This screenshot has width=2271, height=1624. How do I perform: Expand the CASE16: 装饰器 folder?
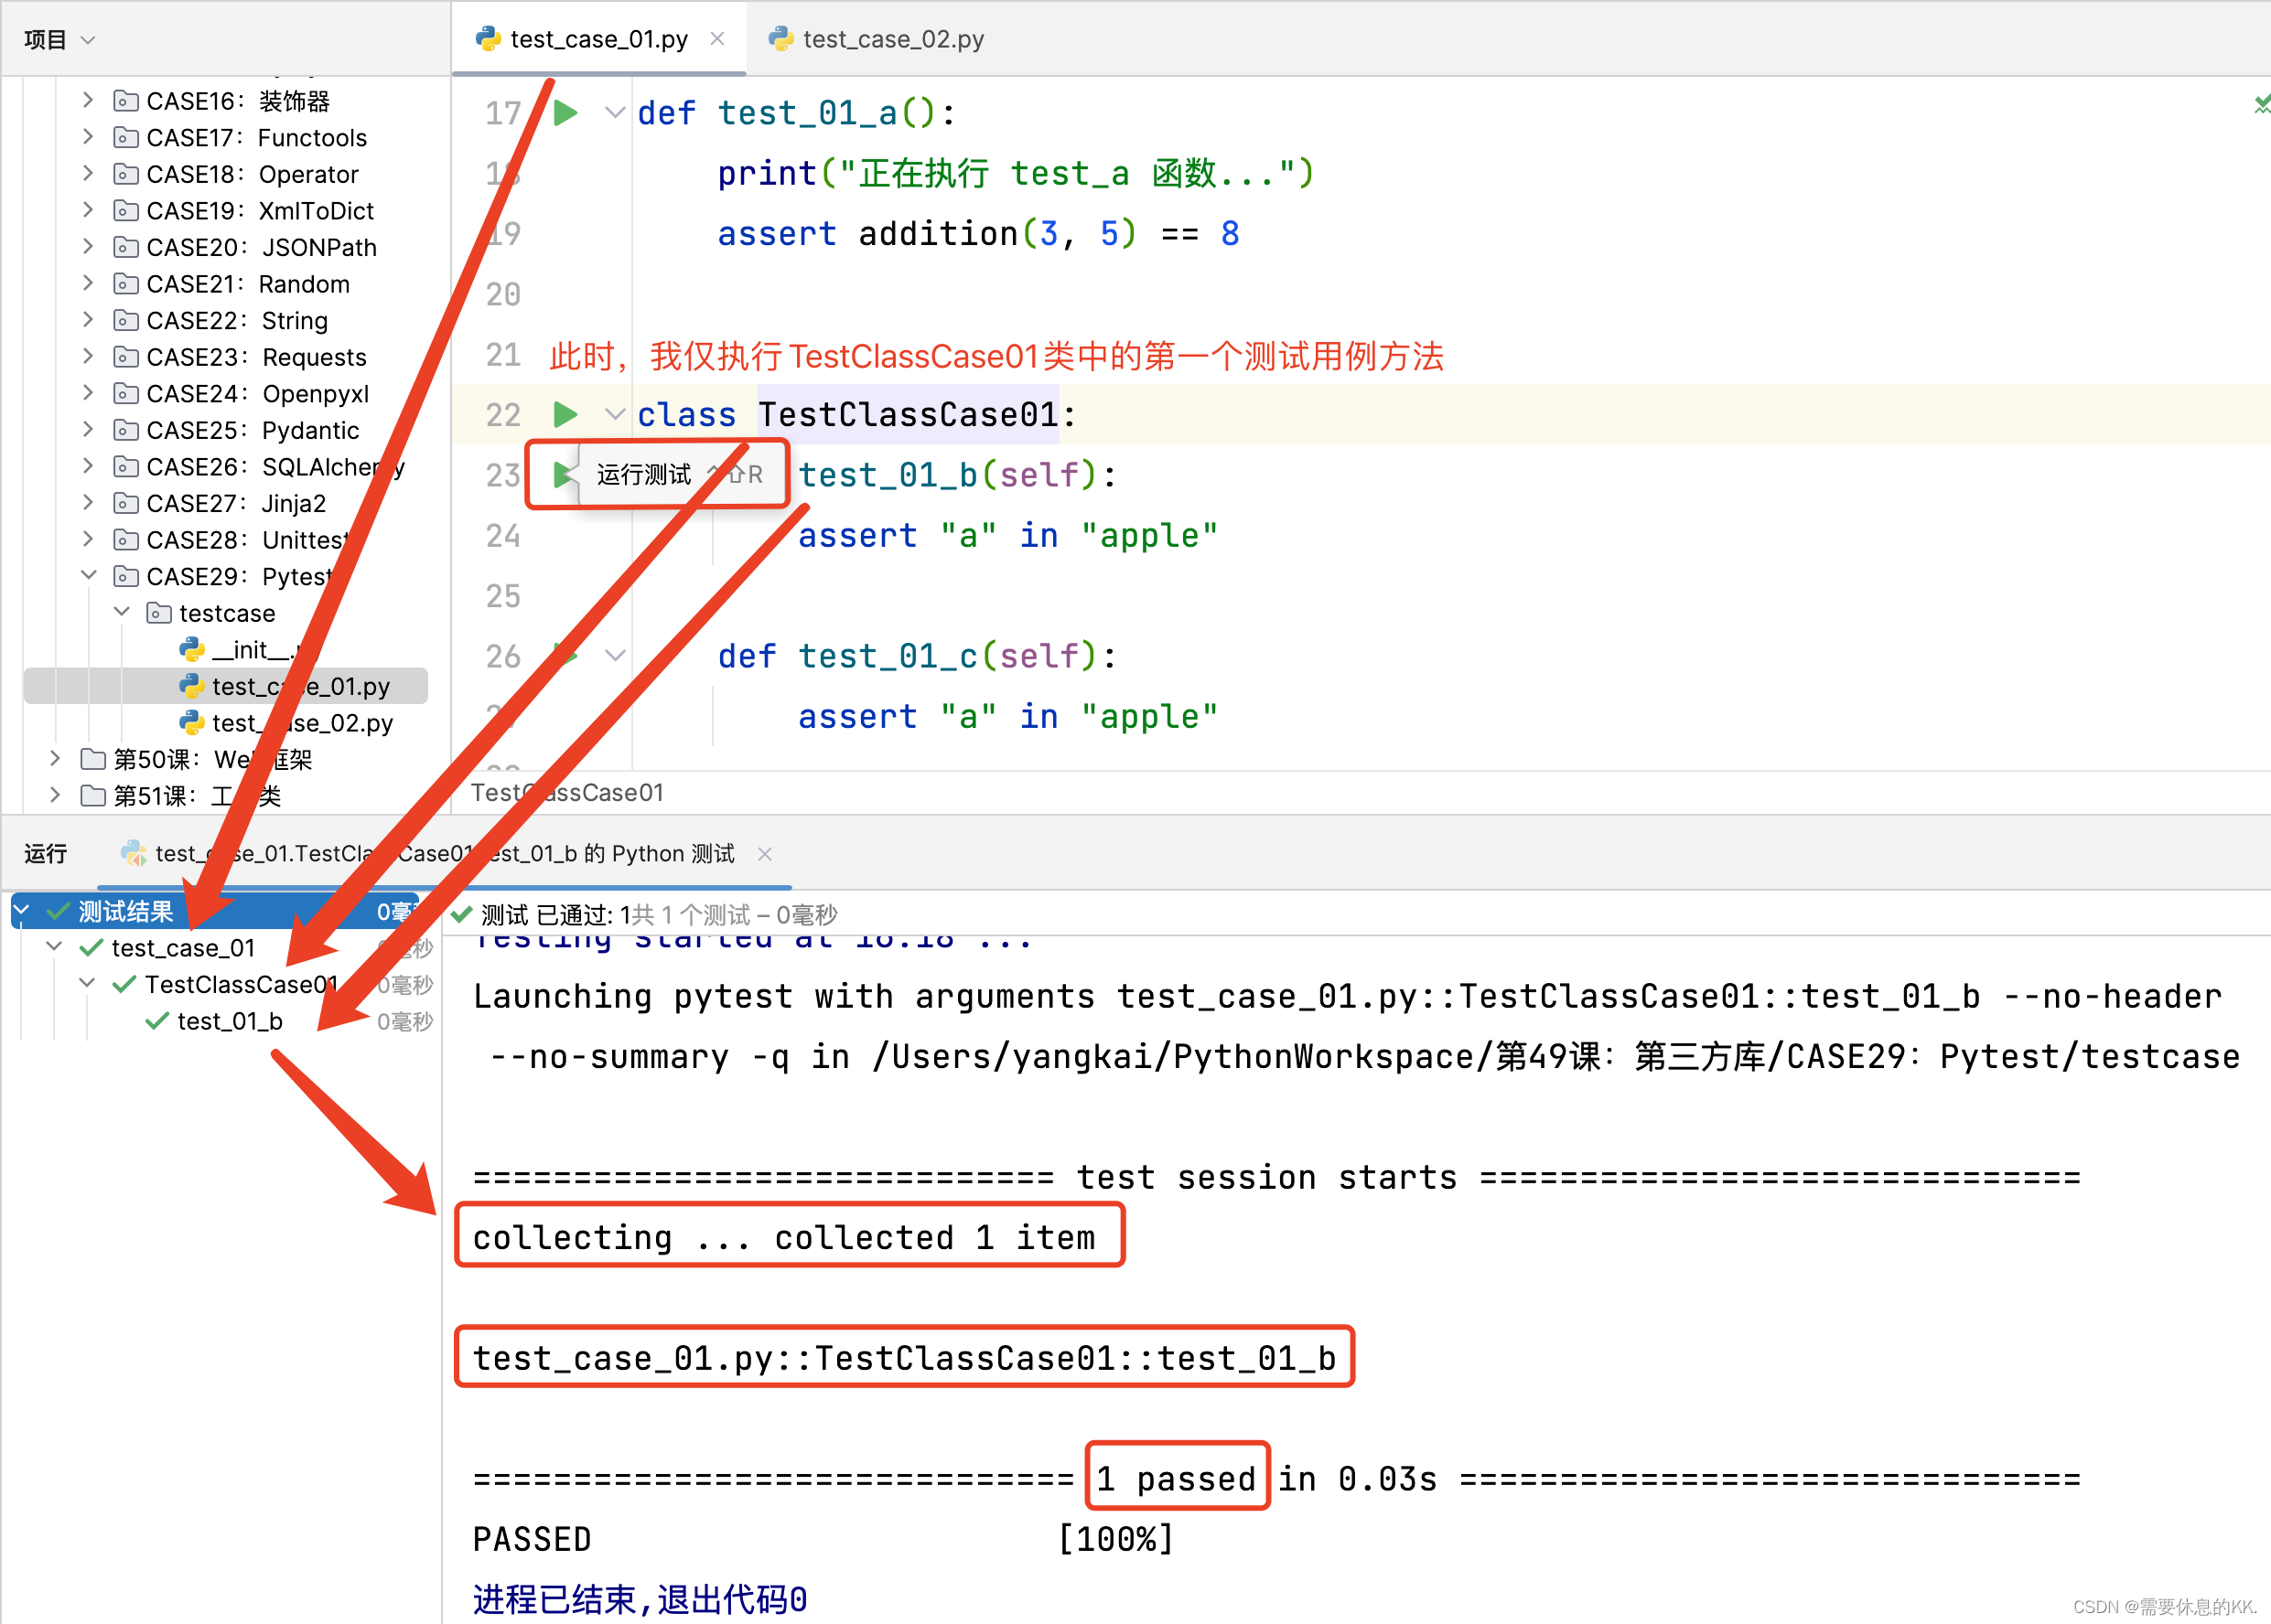(88, 100)
